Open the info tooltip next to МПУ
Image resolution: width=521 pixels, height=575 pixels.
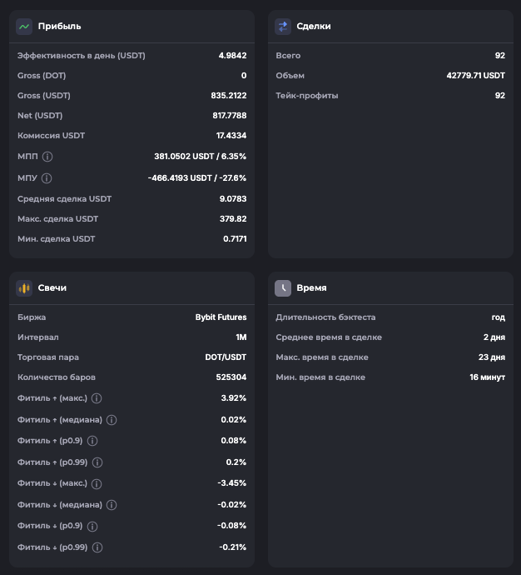pyautogui.click(x=47, y=178)
